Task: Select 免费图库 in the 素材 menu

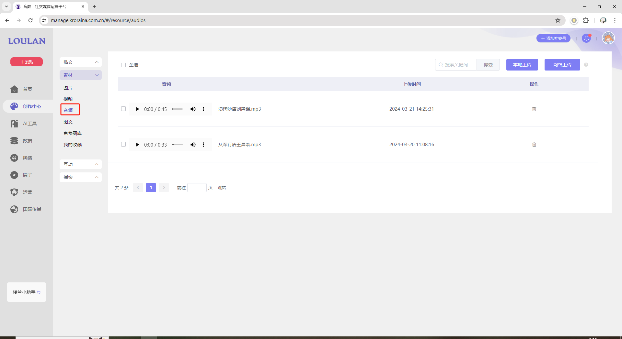Action: 73,133
